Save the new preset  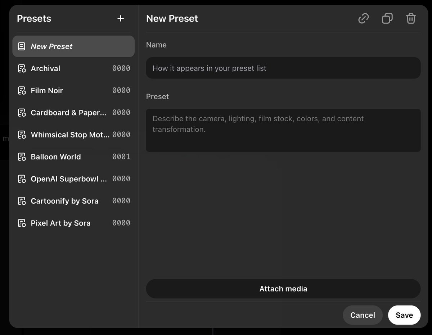point(404,315)
